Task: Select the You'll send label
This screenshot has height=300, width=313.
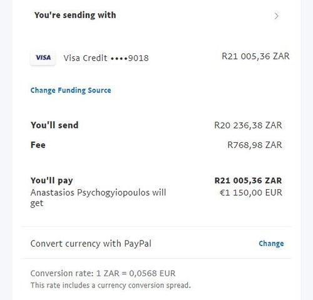Action: 54,125
